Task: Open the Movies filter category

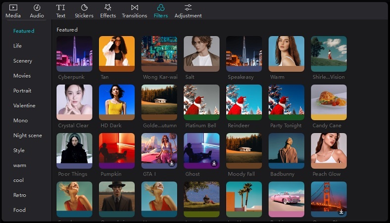Action: click(x=22, y=76)
